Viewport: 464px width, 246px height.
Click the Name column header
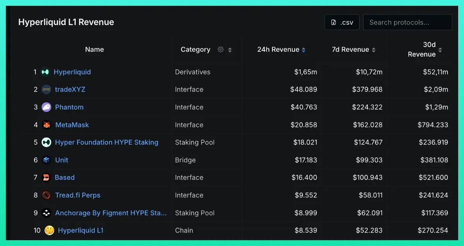click(94, 49)
